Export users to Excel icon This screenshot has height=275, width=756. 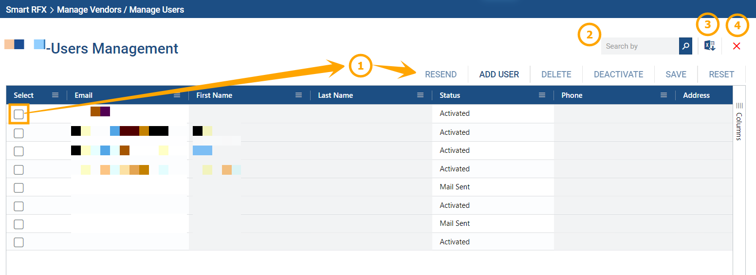click(710, 46)
